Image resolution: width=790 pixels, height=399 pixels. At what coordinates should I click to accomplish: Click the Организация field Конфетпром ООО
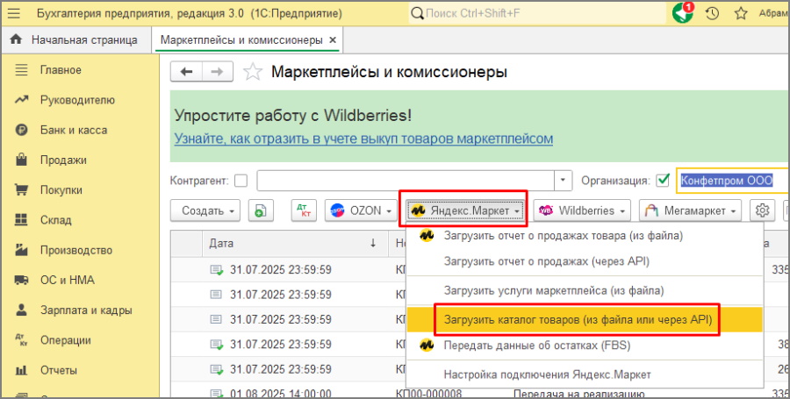coord(732,180)
